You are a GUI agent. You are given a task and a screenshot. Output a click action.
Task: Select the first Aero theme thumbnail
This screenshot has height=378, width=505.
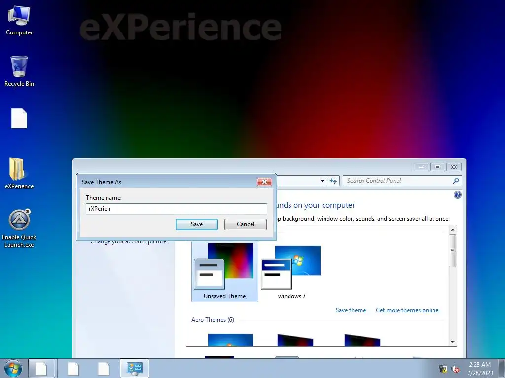[231, 340]
